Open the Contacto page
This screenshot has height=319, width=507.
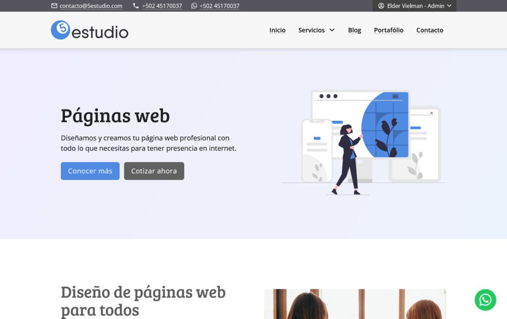tap(430, 30)
